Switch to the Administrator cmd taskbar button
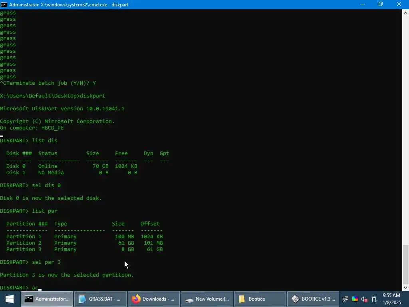The width and height of the screenshot is (409, 307). [x=47, y=299]
